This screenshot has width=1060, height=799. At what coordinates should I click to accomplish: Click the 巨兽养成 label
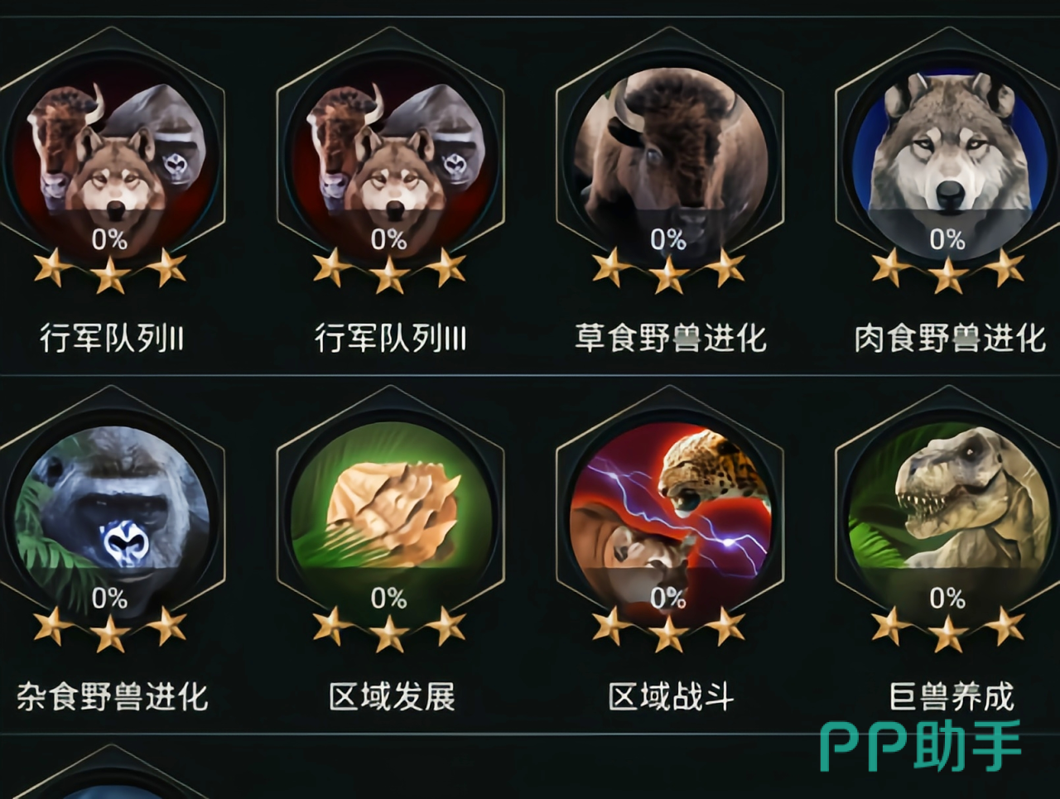point(951,696)
